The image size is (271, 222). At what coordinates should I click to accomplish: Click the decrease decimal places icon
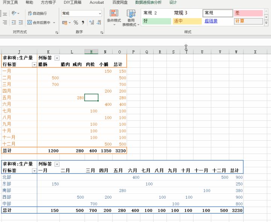99,23
